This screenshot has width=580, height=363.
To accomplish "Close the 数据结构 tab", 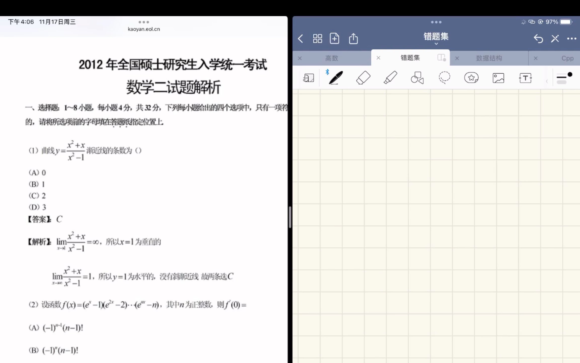I will pos(457,58).
